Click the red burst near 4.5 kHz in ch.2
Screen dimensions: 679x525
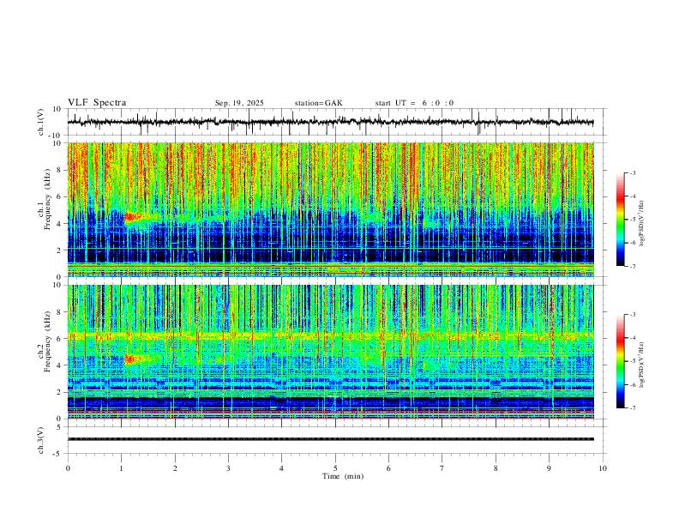coord(133,359)
